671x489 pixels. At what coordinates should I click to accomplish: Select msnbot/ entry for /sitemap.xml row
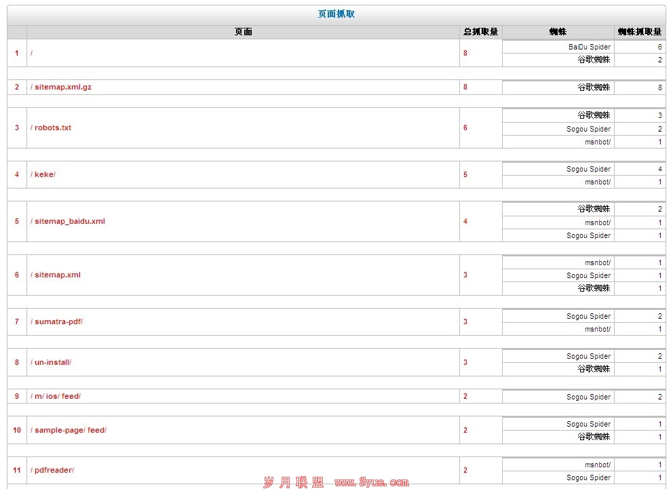point(598,262)
